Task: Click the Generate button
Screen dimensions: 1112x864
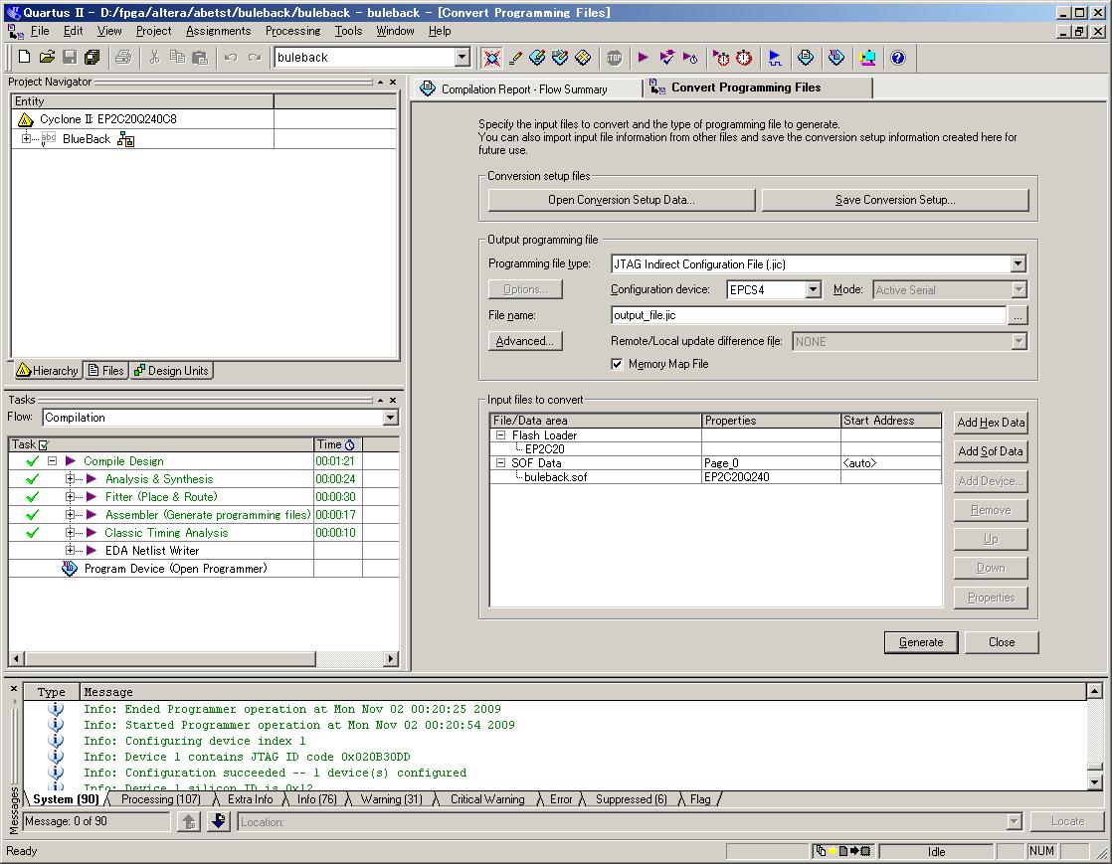Action: 921,642
